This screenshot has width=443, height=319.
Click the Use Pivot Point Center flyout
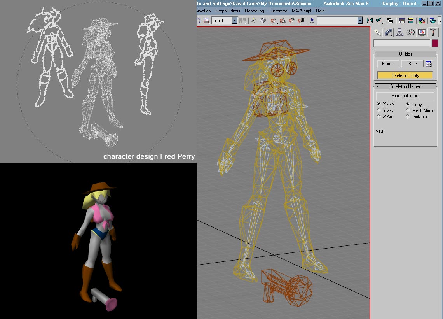242,21
